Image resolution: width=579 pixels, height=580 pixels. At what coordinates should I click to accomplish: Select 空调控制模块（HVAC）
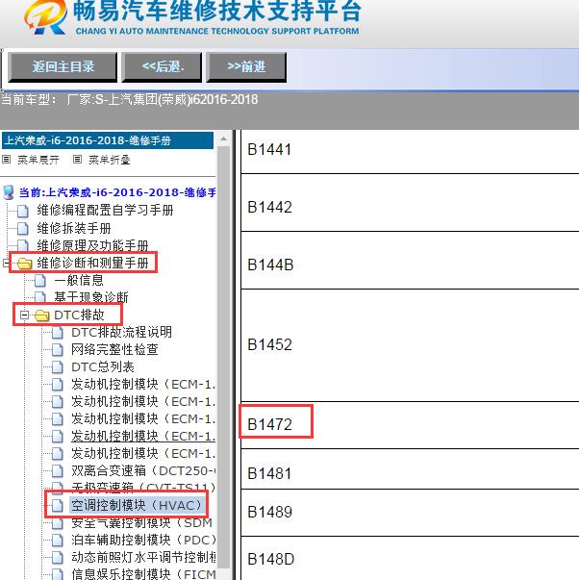point(137,505)
